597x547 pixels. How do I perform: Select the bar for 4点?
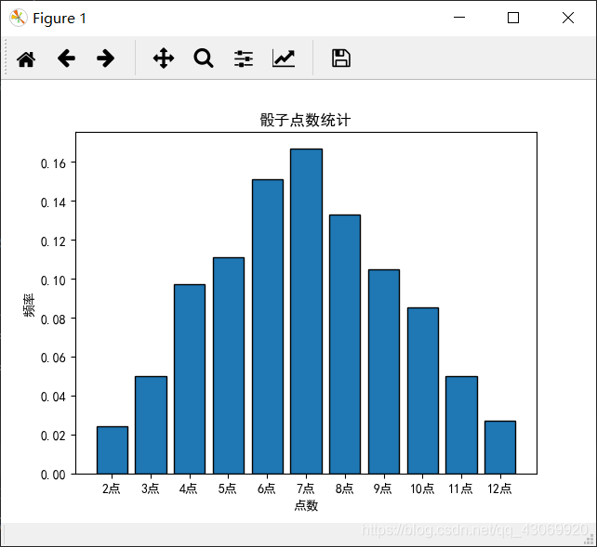190,379
